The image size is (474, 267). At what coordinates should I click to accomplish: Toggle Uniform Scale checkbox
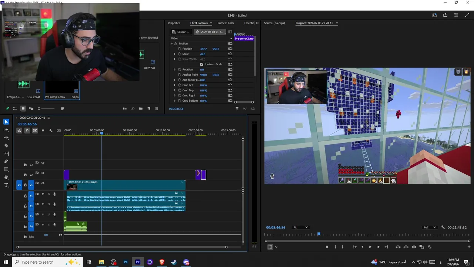(x=202, y=64)
